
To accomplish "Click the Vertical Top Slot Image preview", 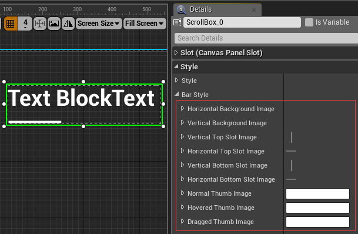I will coord(292,137).
